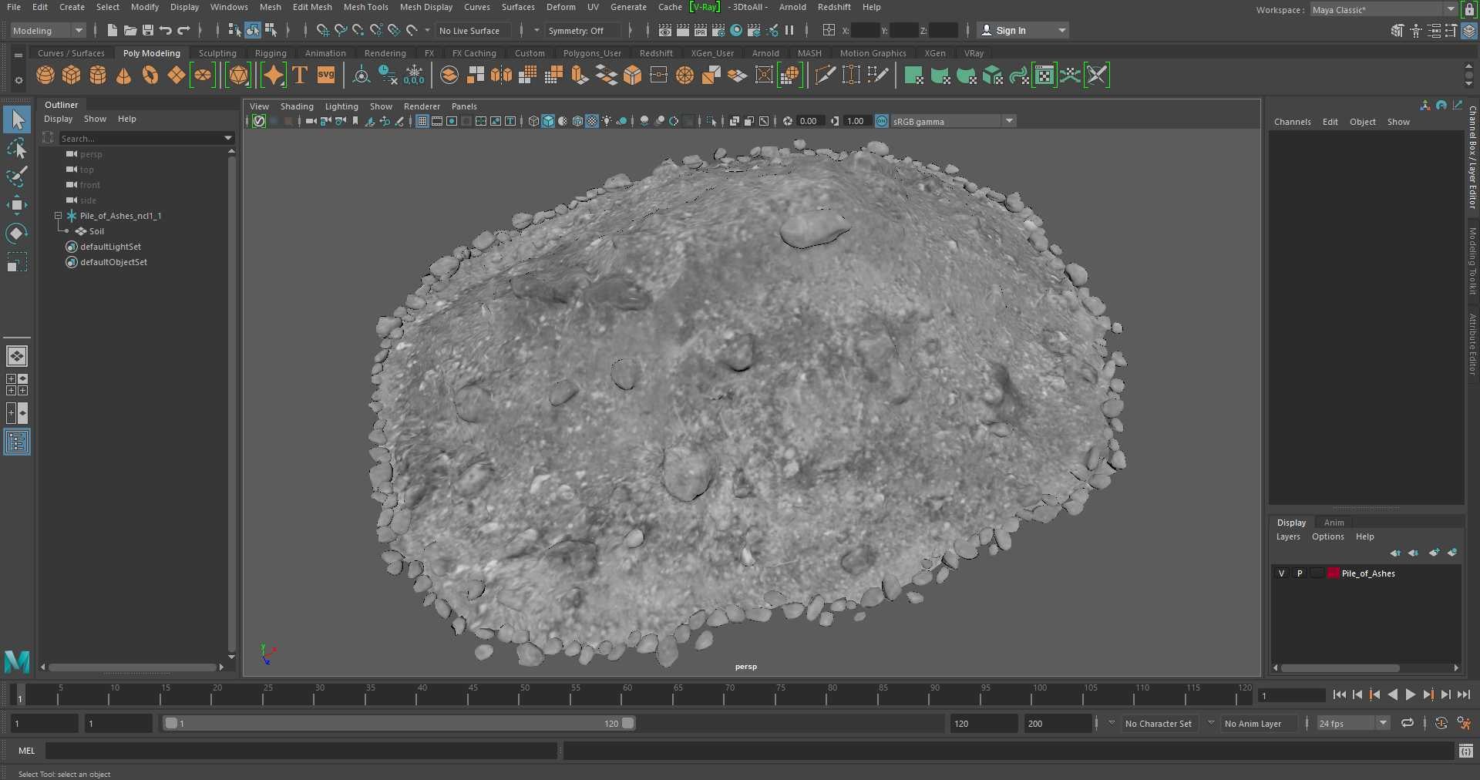The image size is (1480, 780).
Task: Toggle P playback for Pile_of_Ashes layer
Action: (1300, 573)
